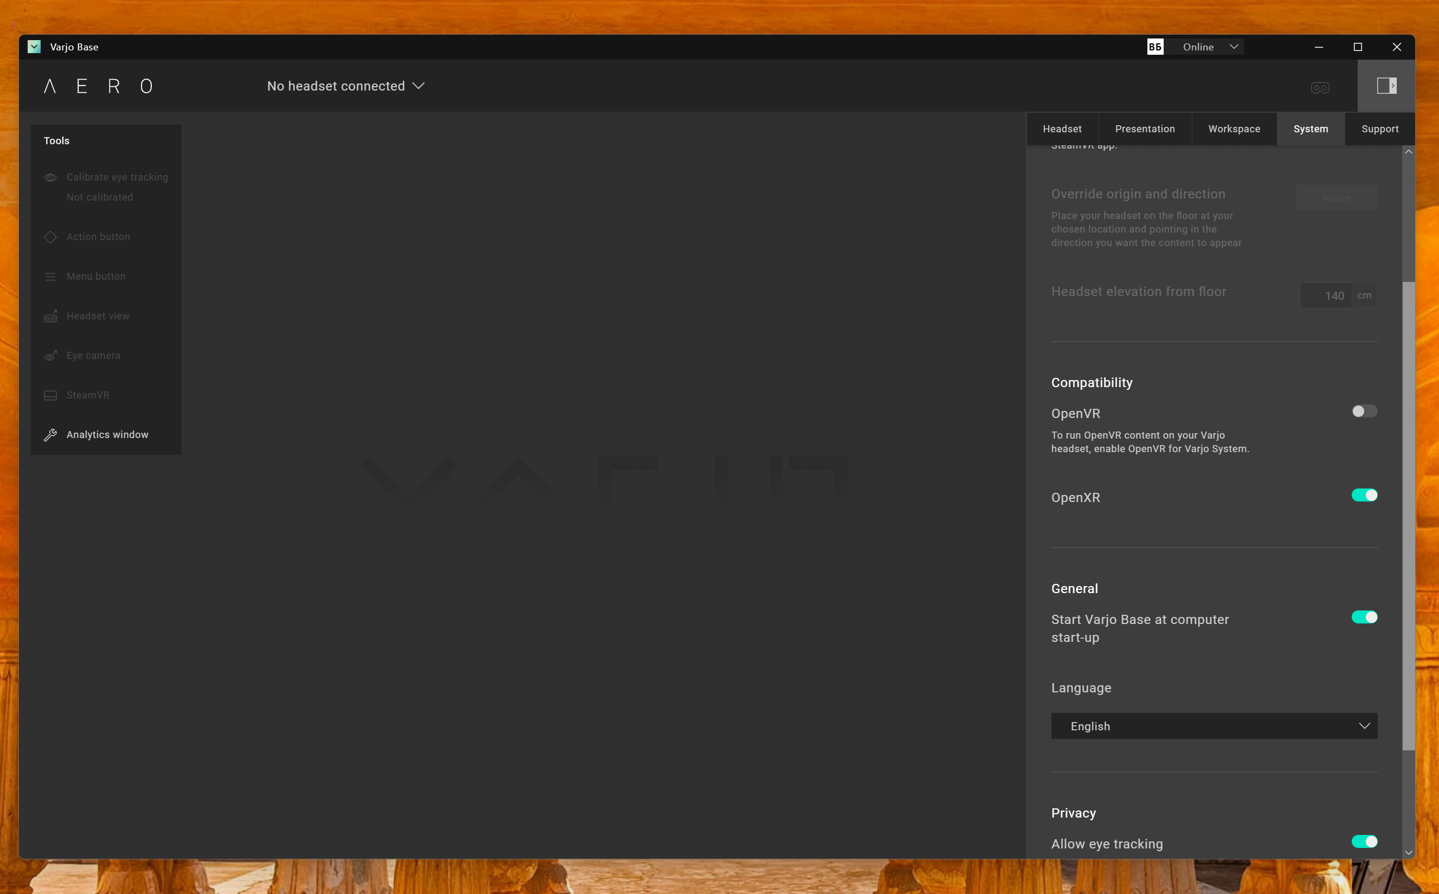Click the Compatibility section heading

coord(1092,383)
